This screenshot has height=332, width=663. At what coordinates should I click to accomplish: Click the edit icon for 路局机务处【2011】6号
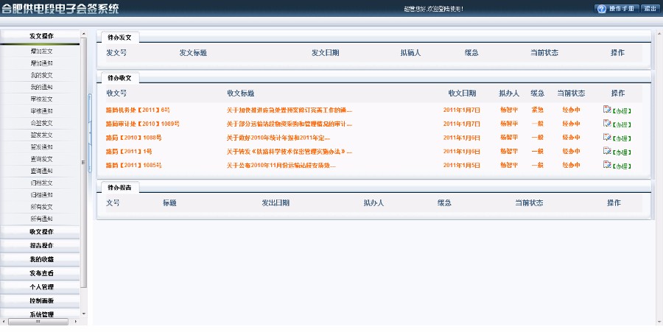[x=607, y=110]
